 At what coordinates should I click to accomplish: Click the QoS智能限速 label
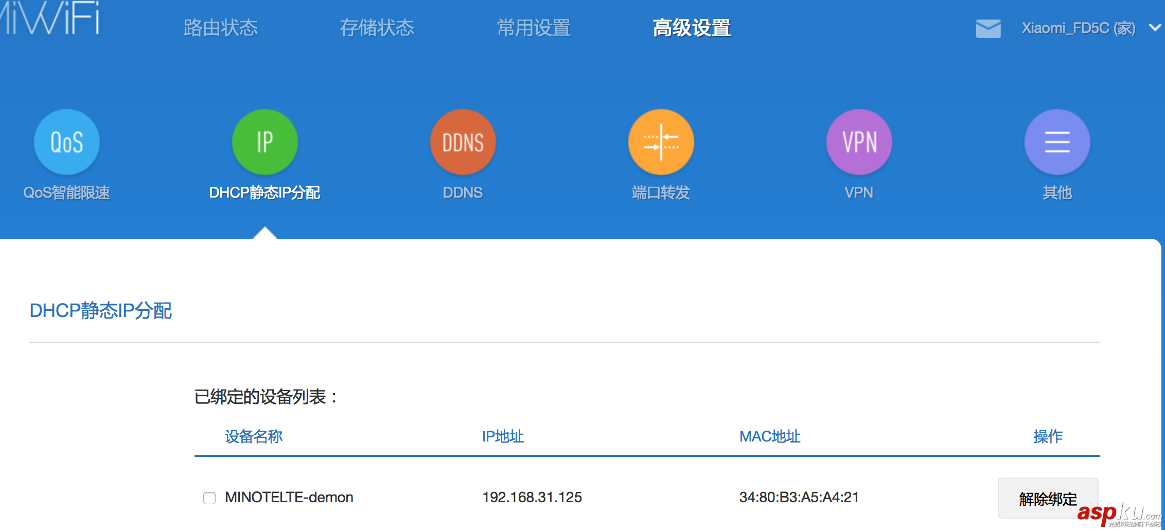67,192
